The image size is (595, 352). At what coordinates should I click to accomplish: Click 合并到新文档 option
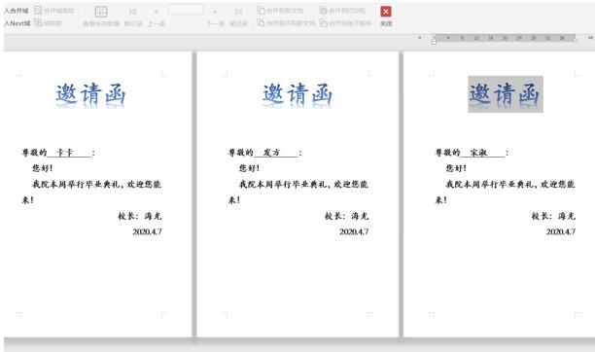coord(280,11)
